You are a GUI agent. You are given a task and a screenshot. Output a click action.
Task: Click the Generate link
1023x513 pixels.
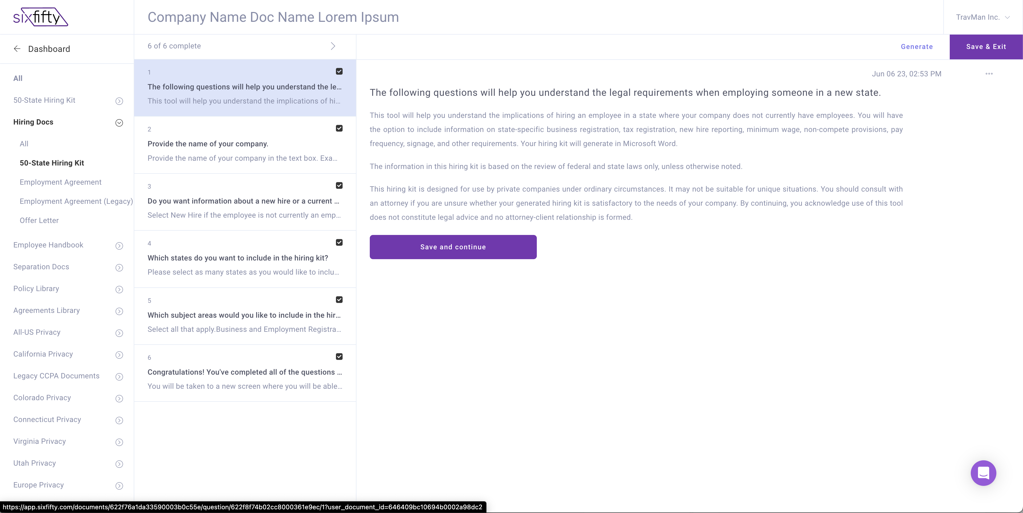pos(916,46)
